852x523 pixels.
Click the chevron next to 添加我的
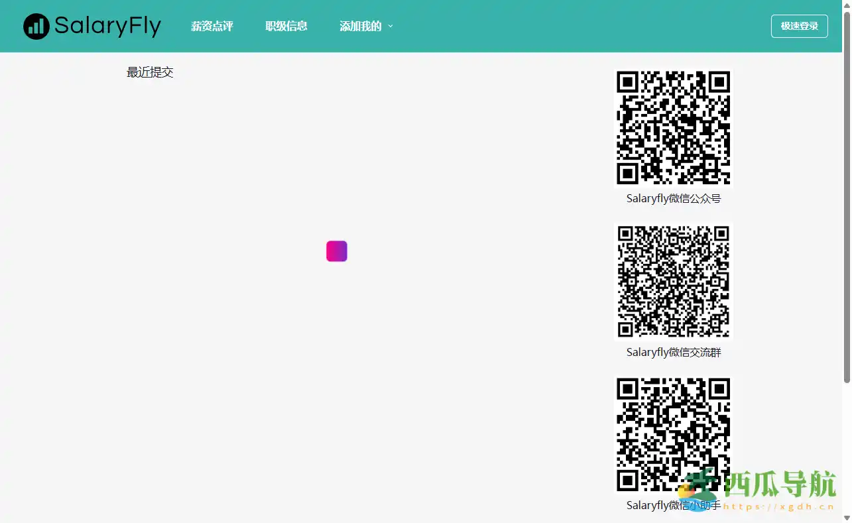(391, 27)
